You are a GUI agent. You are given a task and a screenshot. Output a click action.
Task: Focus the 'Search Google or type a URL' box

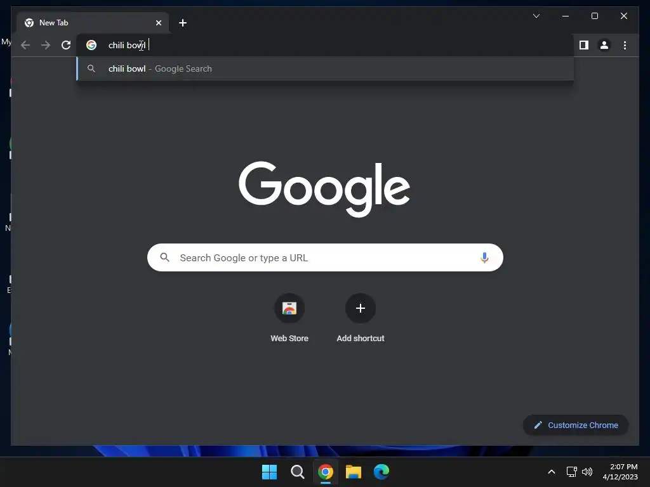[x=325, y=257]
